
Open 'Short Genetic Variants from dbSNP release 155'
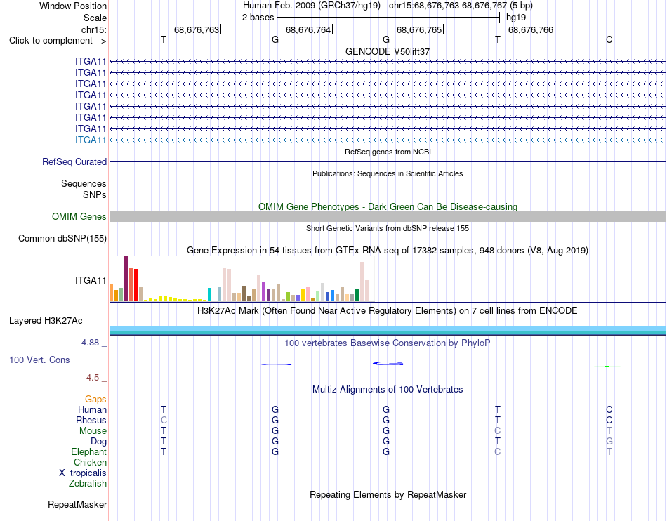[x=388, y=228]
